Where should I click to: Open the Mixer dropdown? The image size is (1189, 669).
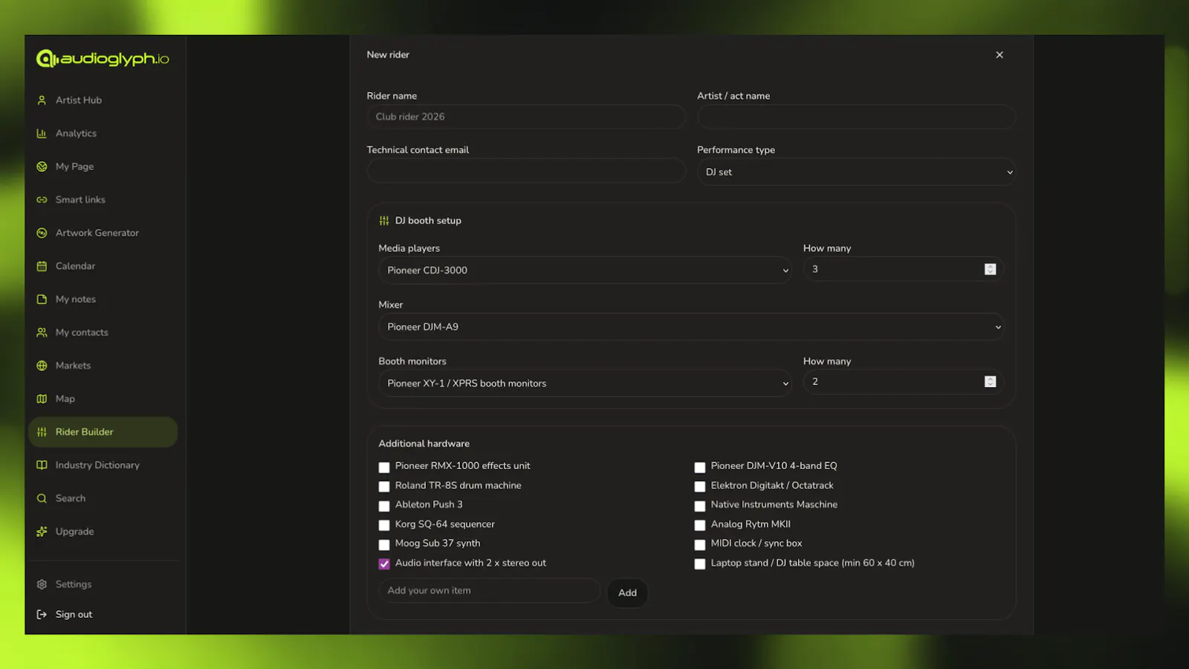click(x=691, y=326)
